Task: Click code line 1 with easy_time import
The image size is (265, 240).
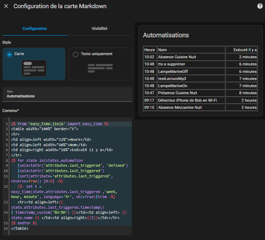Action: point(60,124)
